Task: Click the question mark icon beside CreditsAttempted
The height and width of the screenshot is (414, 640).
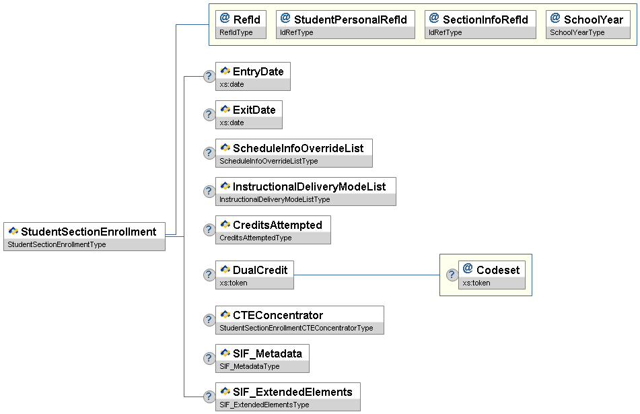Action: (x=209, y=230)
